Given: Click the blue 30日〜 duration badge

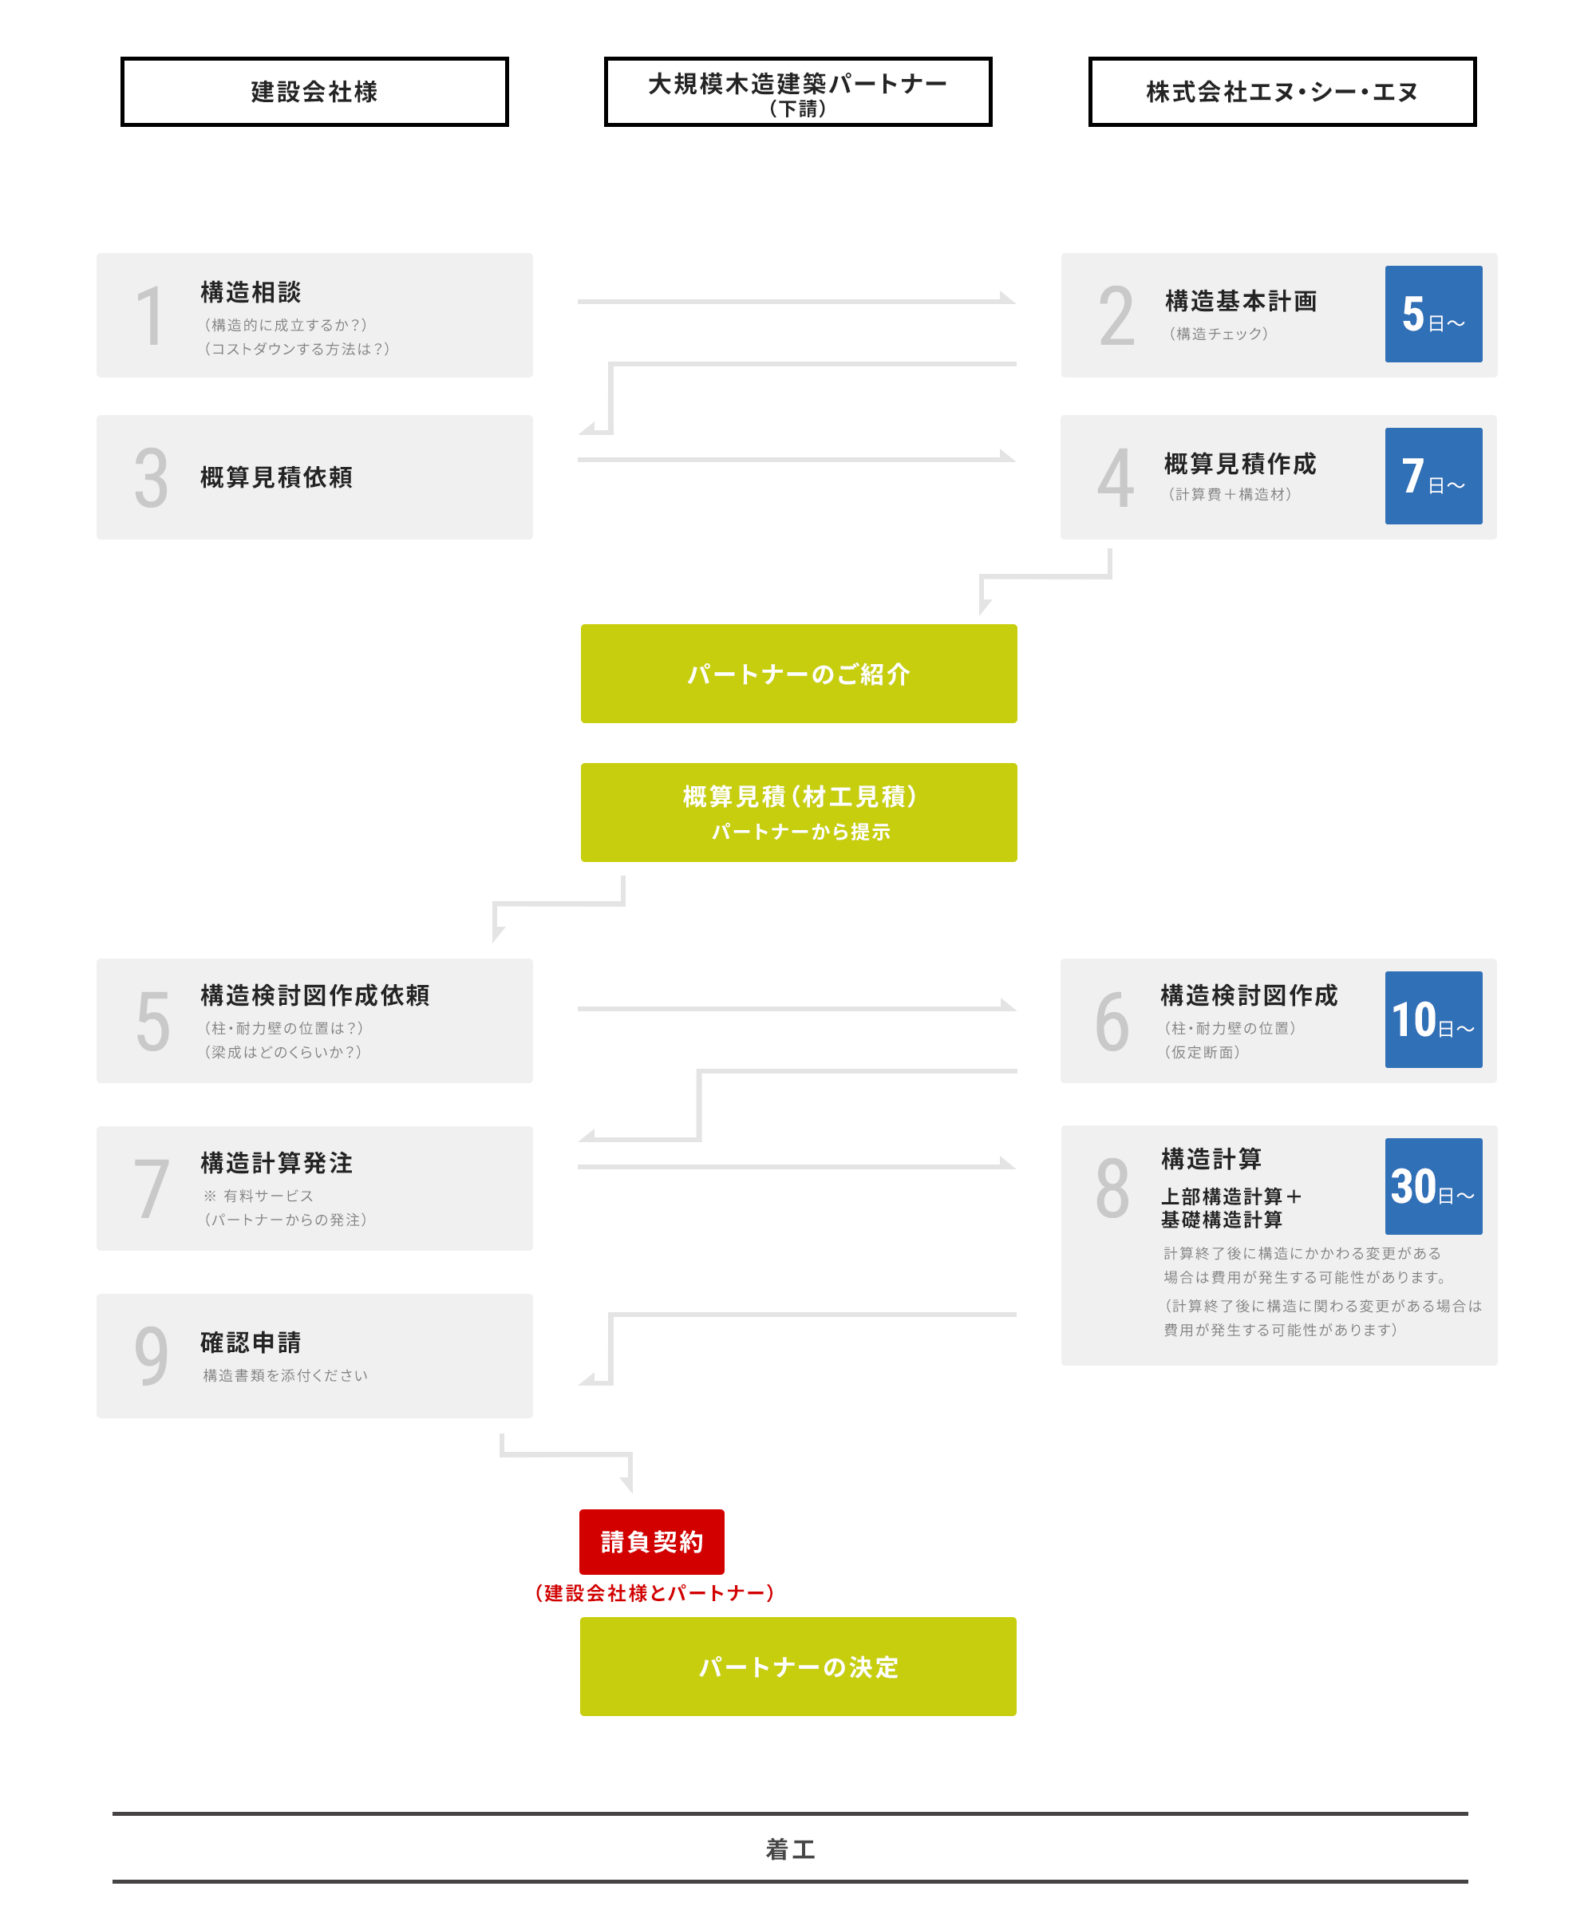Looking at the screenshot, I should click(1432, 1186).
